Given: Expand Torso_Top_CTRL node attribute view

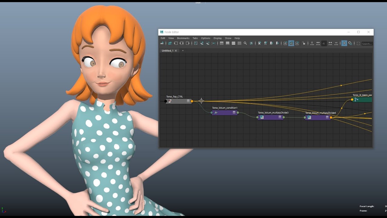Looking at the screenshot, I should 188,101.
